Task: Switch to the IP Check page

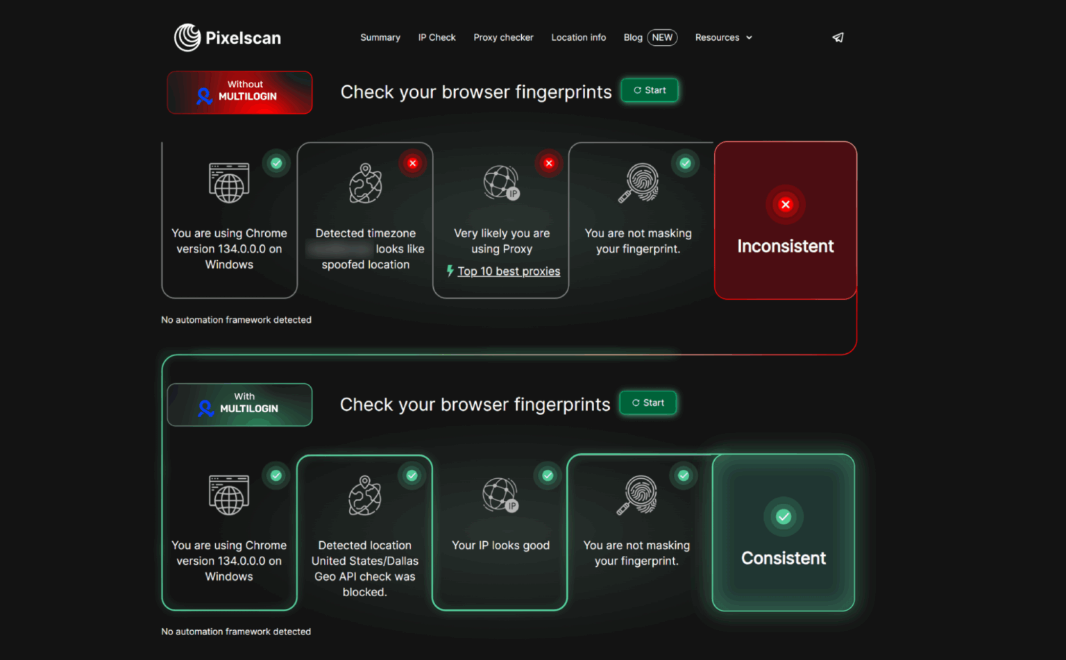Action: pyautogui.click(x=437, y=37)
